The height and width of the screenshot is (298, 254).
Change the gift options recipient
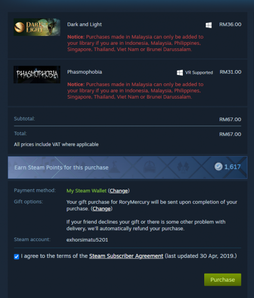[x=102, y=208]
